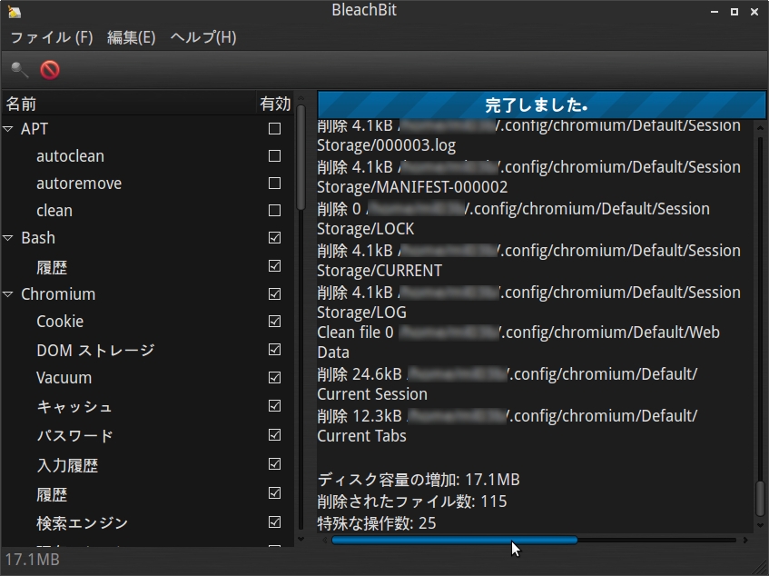The image size is (769, 576).
Task: Click the log scrollbar left arrow
Action: pos(324,541)
